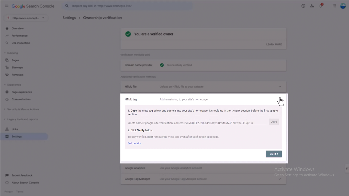Click the Overview home icon
The width and height of the screenshot is (349, 196).
(7, 28)
